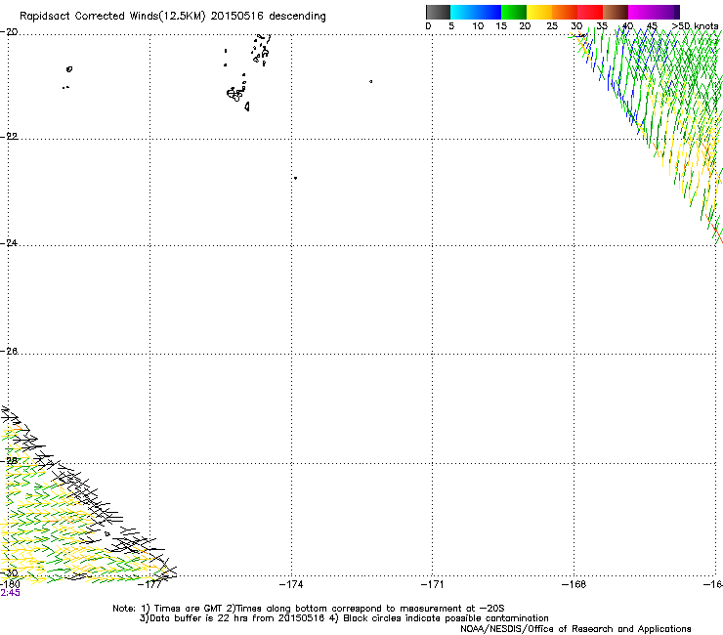Viewport: 723px width, 635px height.
Task: Click the 'NOAA/NESDIS/Office of Research and Applications' credit
Action: click(x=575, y=629)
